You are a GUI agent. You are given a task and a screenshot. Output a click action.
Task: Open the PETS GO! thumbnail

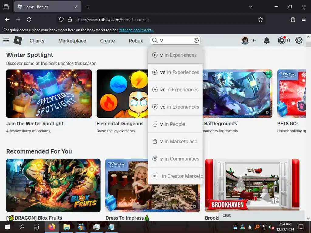click(291, 93)
